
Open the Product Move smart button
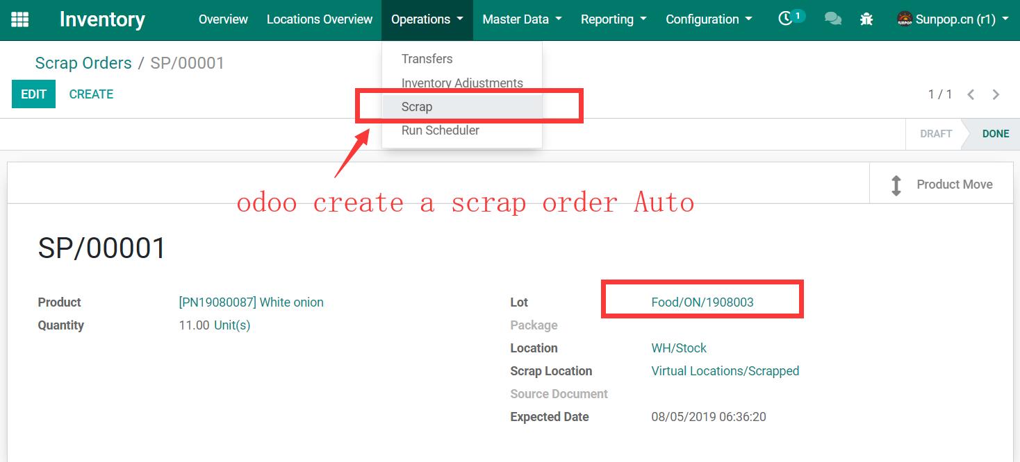(x=941, y=185)
